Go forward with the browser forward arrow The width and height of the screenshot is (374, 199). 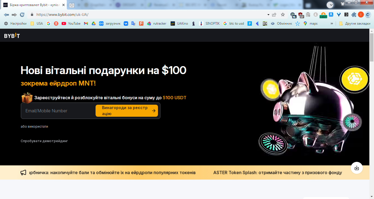pyautogui.click(x=14, y=15)
